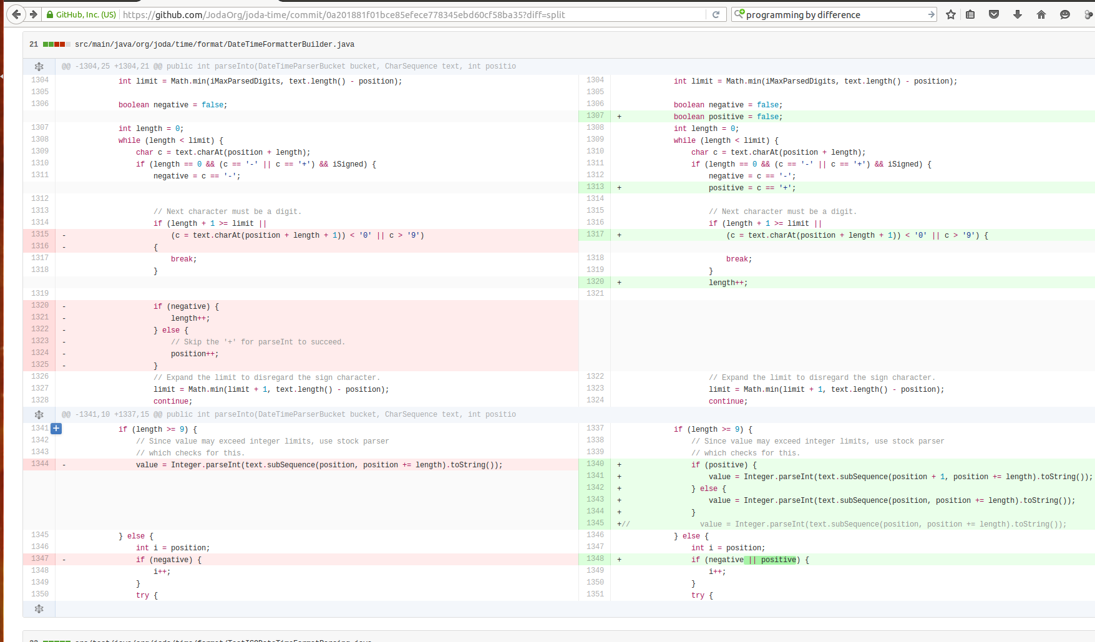Click 'continue;' on the right at line 1324
1095x642 pixels.
tap(728, 401)
